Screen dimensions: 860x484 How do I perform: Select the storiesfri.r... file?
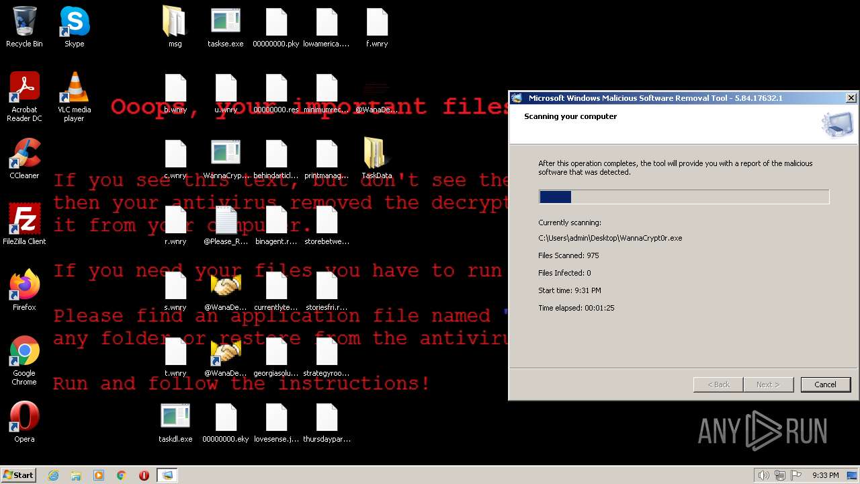[327, 290]
